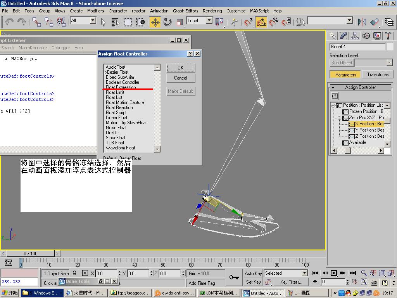Collapse the Zero Pos XYZ tree node
This screenshot has height=298, width=397.
pyautogui.click(x=340, y=118)
